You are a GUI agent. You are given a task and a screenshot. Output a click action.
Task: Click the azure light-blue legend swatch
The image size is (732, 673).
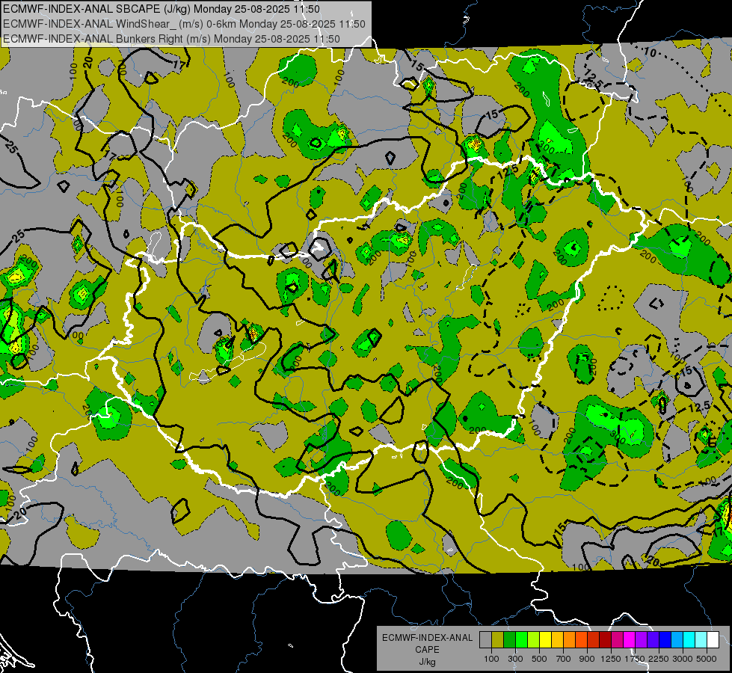pyautogui.click(x=677, y=640)
